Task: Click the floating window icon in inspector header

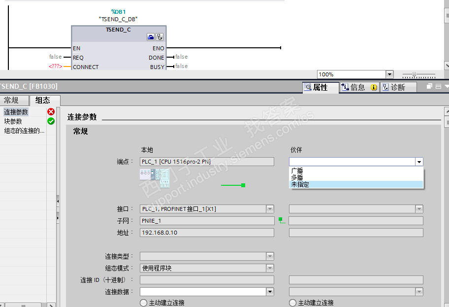Action: point(429,86)
